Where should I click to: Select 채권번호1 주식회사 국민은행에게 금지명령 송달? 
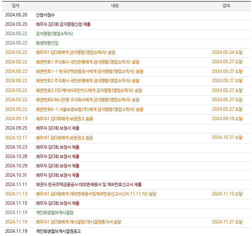coord(88,62)
